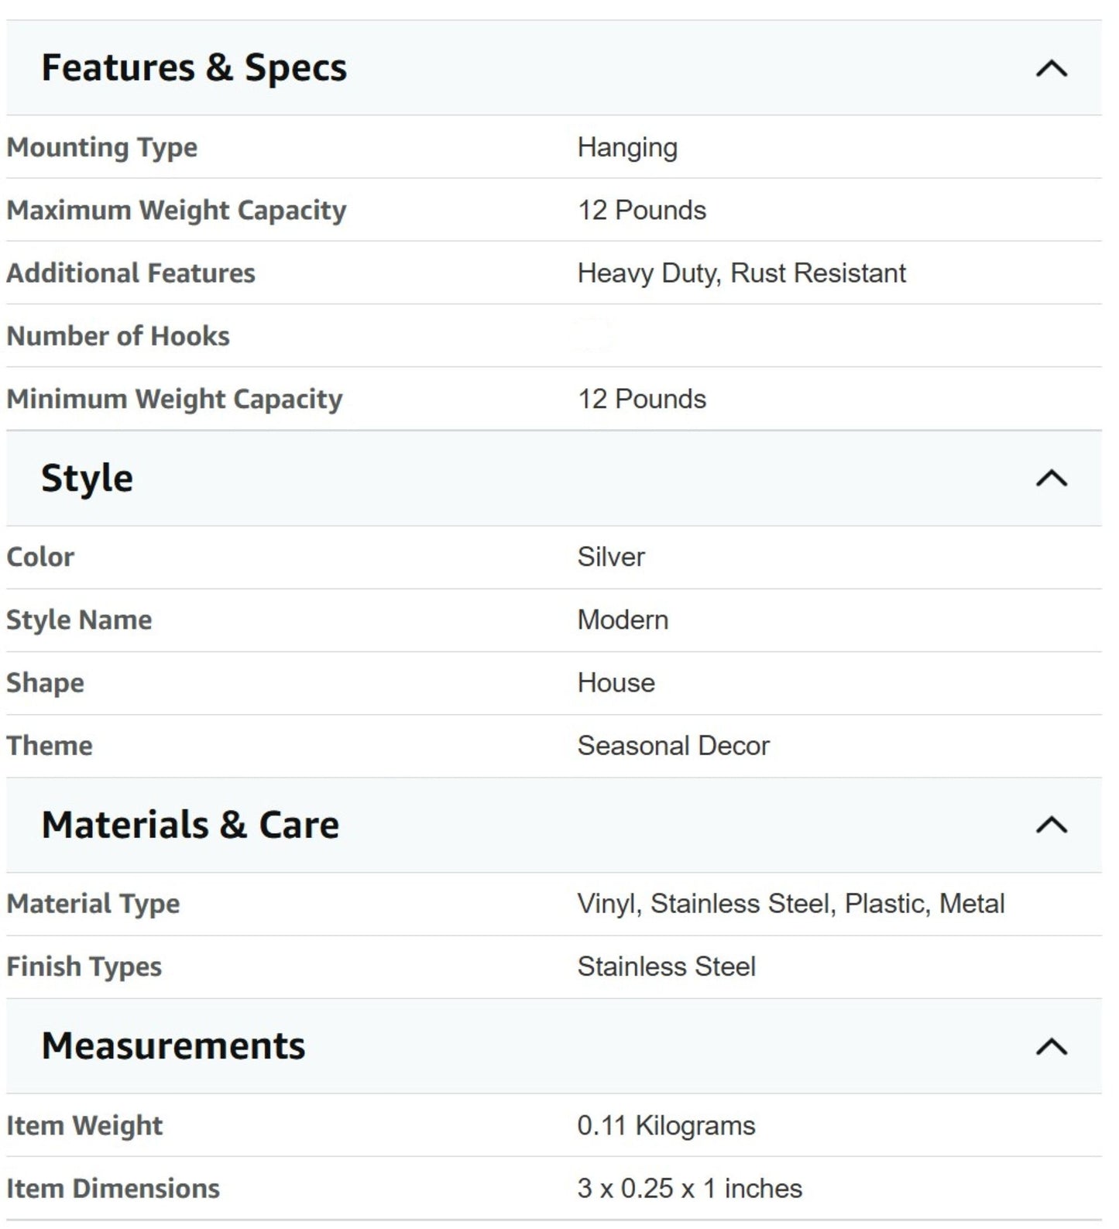
Task: Click the Silver color value
Action: (611, 557)
